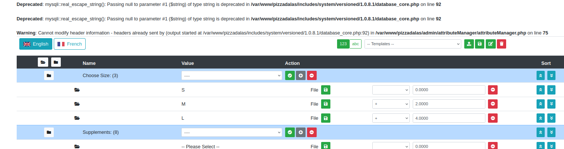
Task: Collapse the Choose Size folder toggle
Action: point(49,76)
